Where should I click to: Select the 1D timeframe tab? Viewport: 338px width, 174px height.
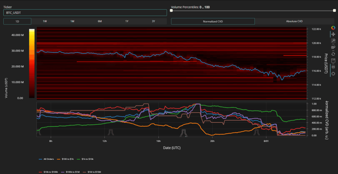coord(17,21)
